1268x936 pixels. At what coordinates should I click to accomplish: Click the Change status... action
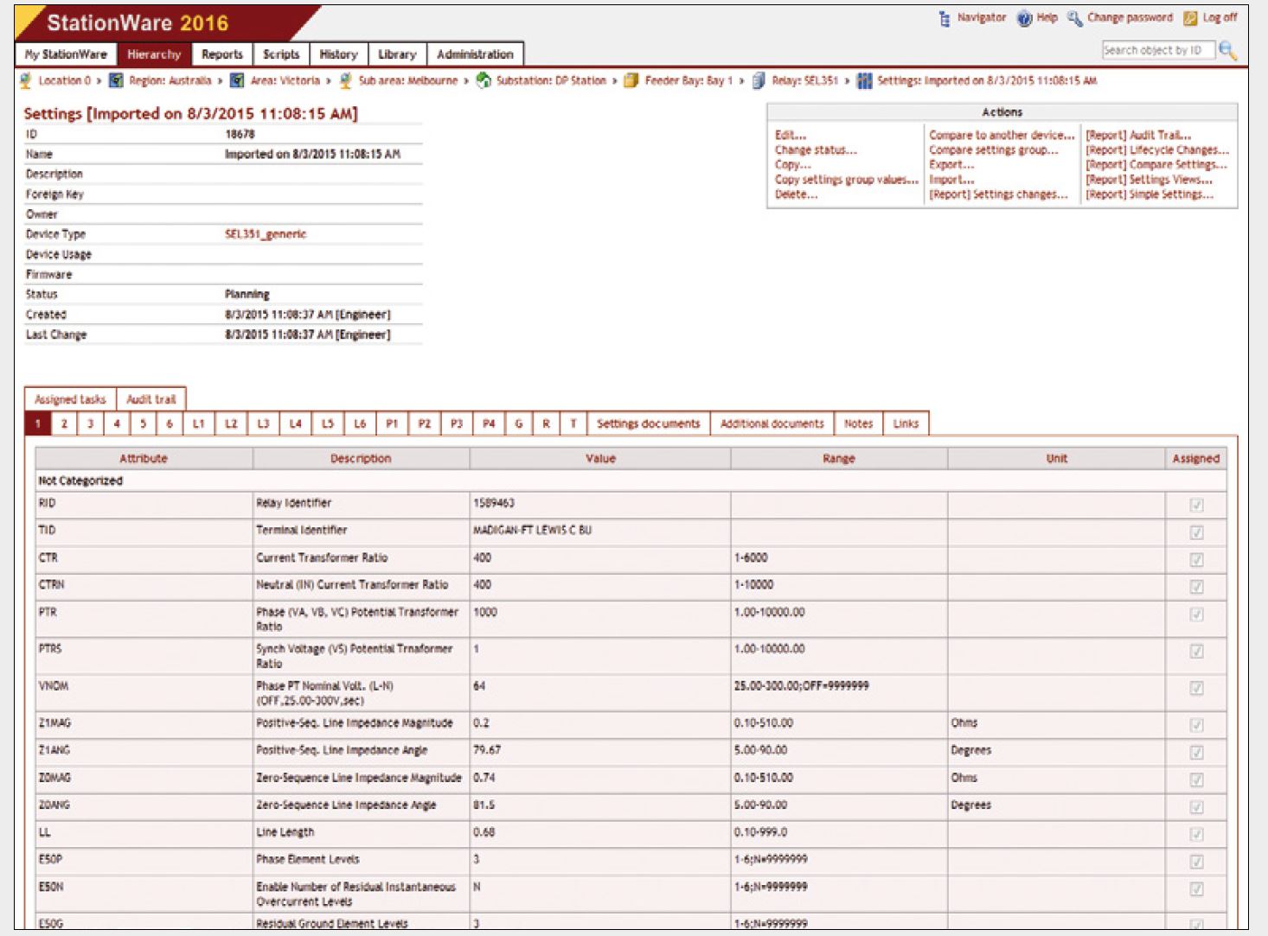coord(816,150)
